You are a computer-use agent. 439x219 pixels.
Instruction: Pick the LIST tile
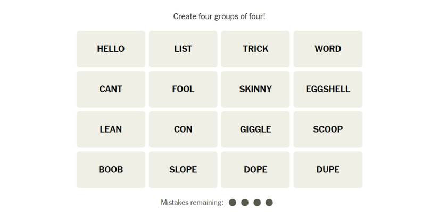coord(183,49)
